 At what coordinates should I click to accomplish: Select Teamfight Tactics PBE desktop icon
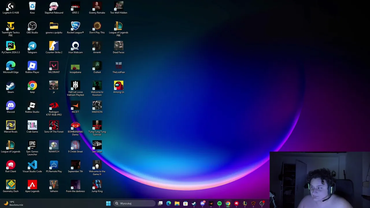pos(11,29)
